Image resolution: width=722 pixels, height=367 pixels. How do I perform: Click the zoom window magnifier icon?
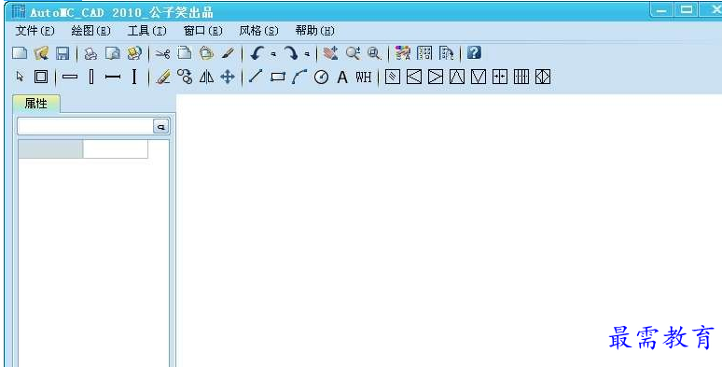[x=374, y=53]
